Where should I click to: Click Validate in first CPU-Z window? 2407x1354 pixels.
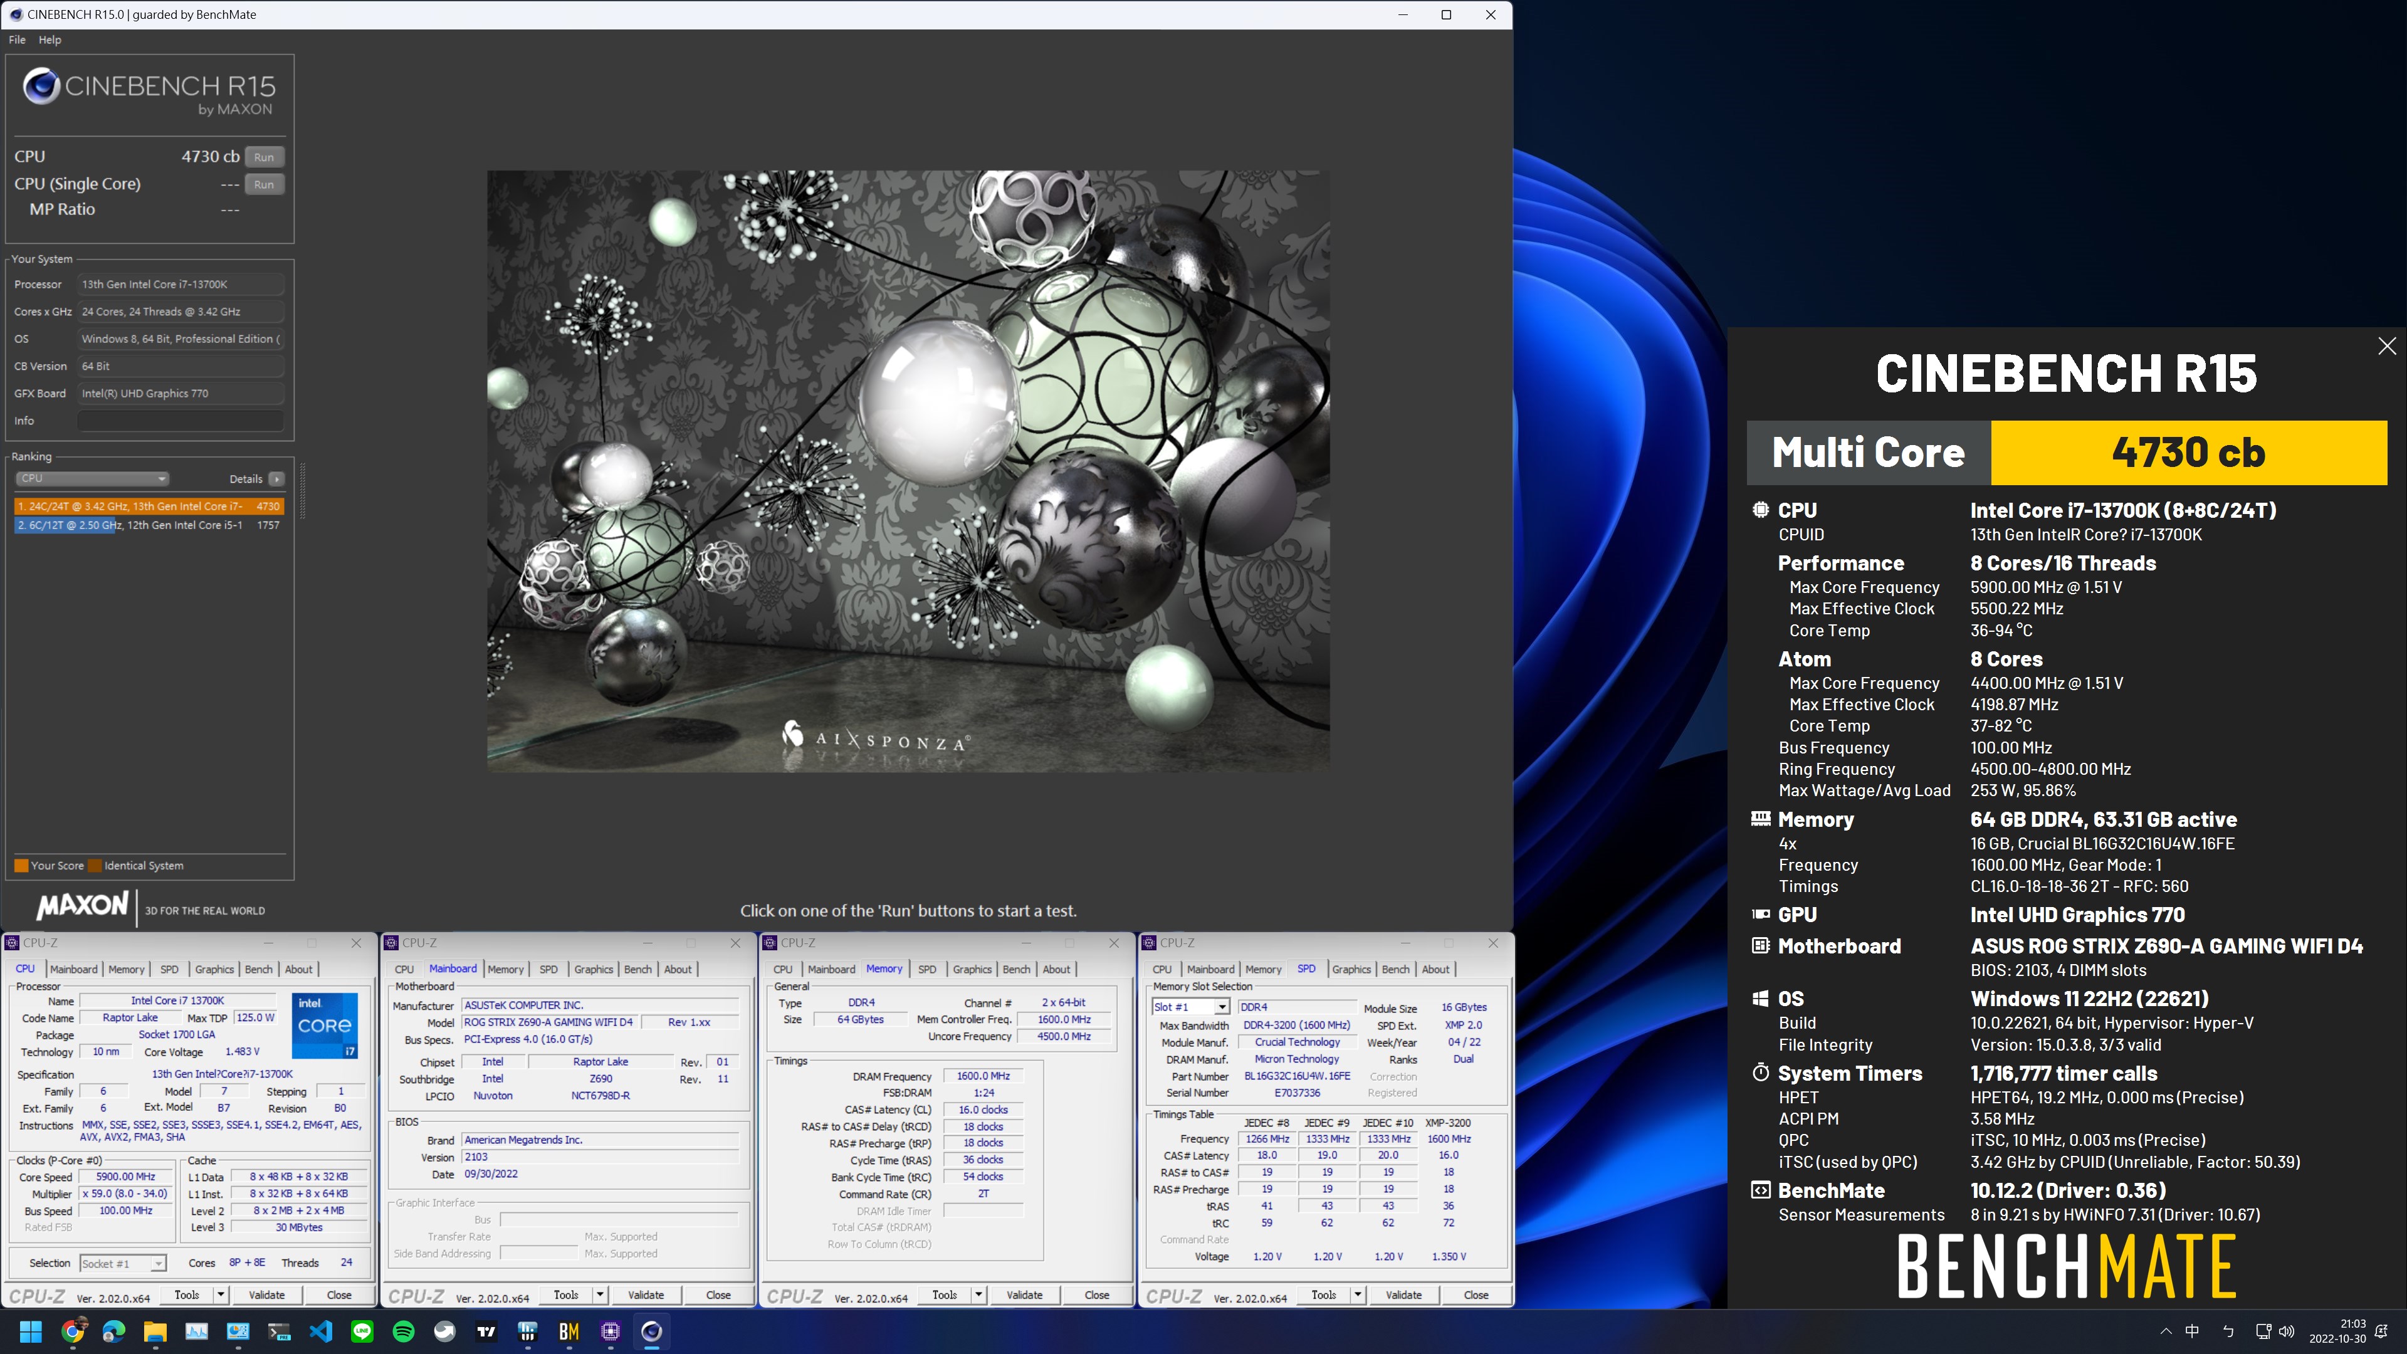coord(266,1295)
